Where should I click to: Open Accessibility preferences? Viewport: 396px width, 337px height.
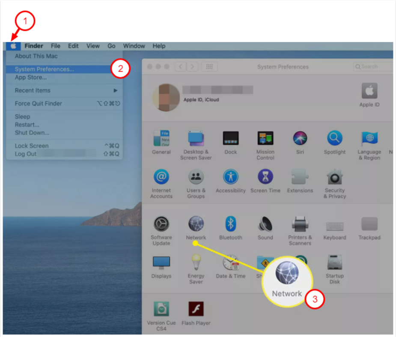(231, 176)
